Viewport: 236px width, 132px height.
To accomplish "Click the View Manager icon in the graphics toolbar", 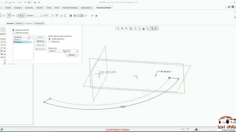I will coord(143,29).
